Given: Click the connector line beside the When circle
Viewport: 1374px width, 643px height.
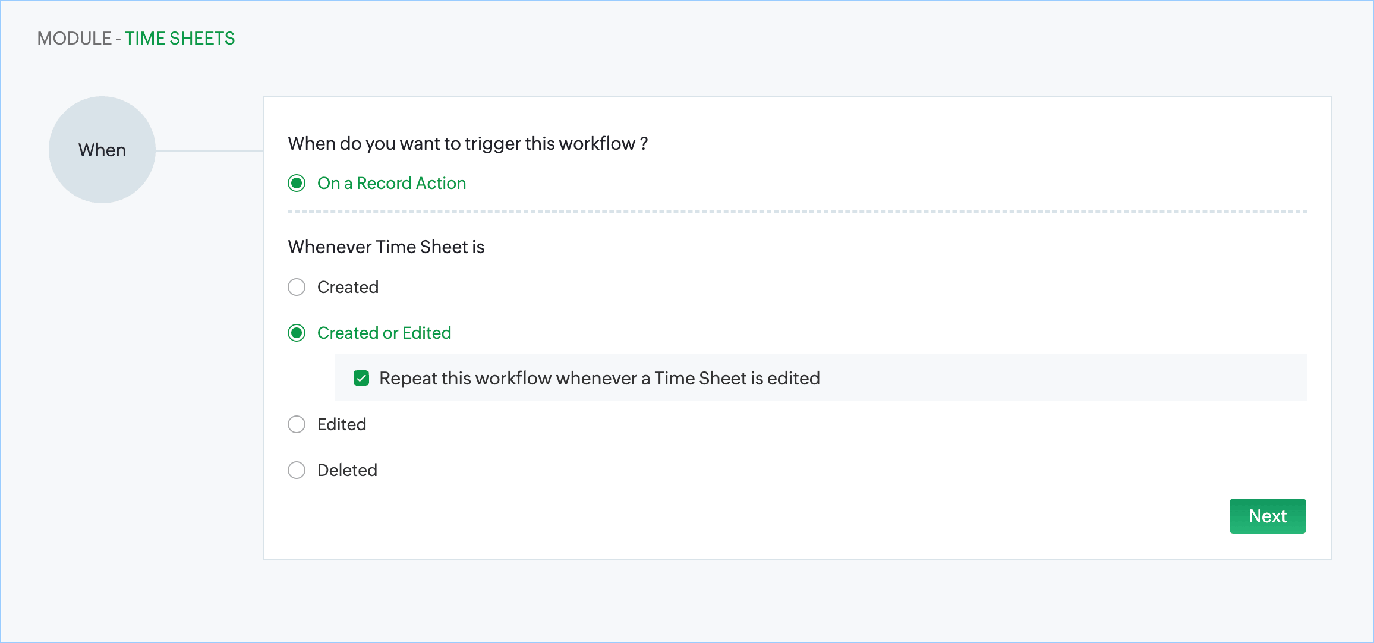Looking at the screenshot, I should pos(209,150).
